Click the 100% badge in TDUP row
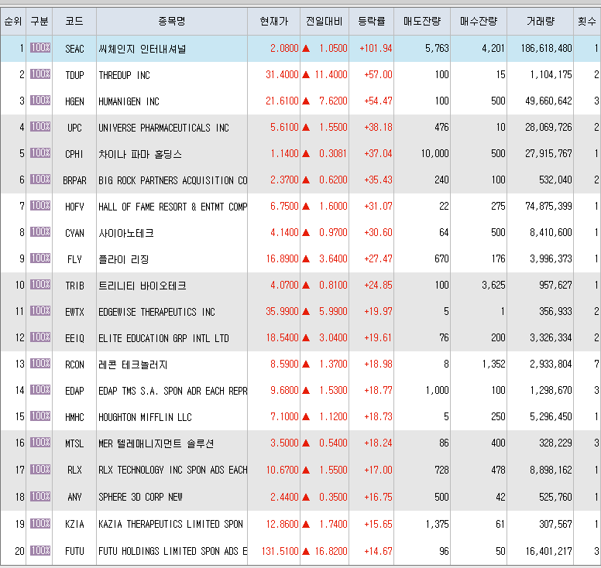Viewport: 601px width, 568px height. pyautogui.click(x=40, y=74)
